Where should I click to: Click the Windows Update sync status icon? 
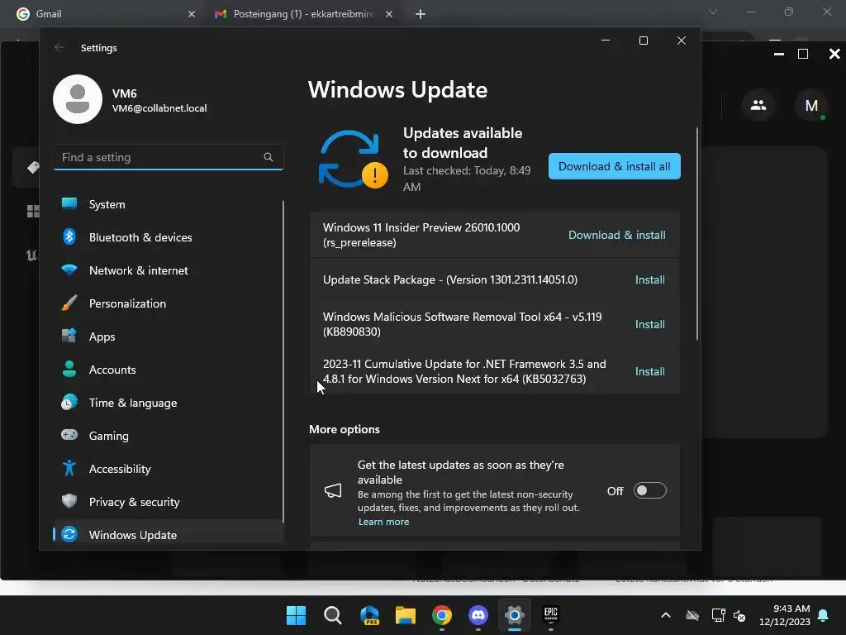(353, 160)
